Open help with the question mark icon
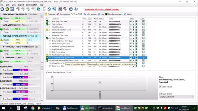The height and width of the screenshot is (111, 198). (71, 9)
